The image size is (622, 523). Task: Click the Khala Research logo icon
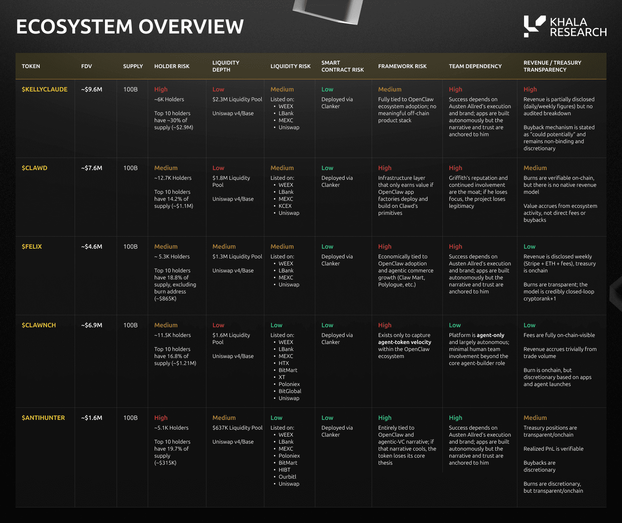tap(535, 26)
